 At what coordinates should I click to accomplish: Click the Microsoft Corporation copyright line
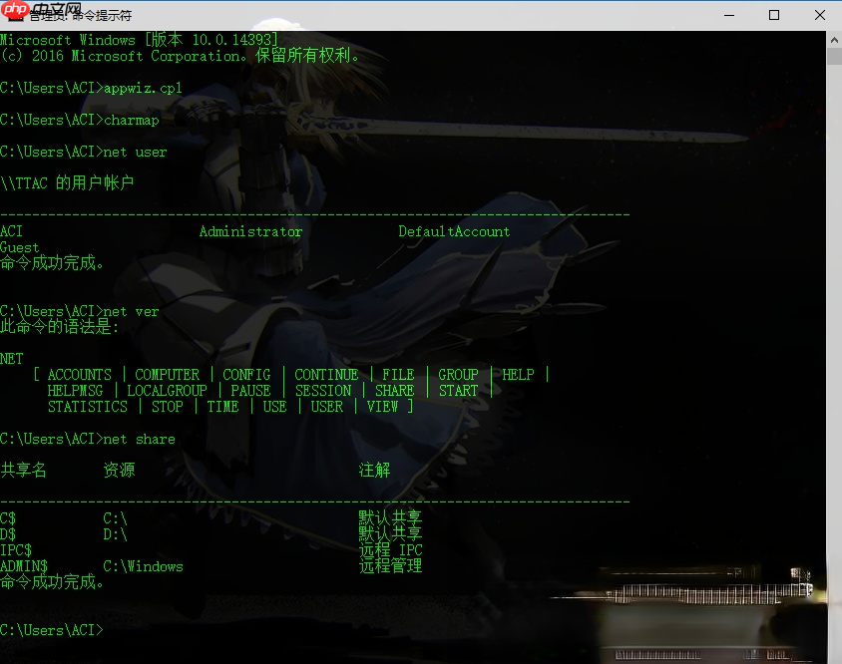click(180, 55)
